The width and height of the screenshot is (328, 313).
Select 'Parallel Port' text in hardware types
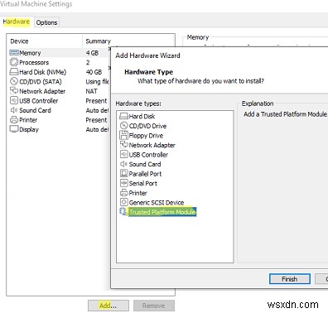tap(145, 174)
